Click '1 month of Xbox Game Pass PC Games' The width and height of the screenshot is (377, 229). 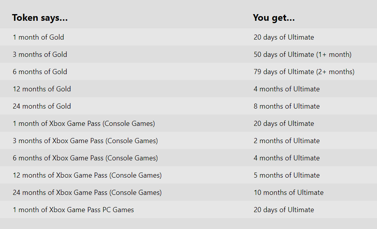[x=74, y=210]
